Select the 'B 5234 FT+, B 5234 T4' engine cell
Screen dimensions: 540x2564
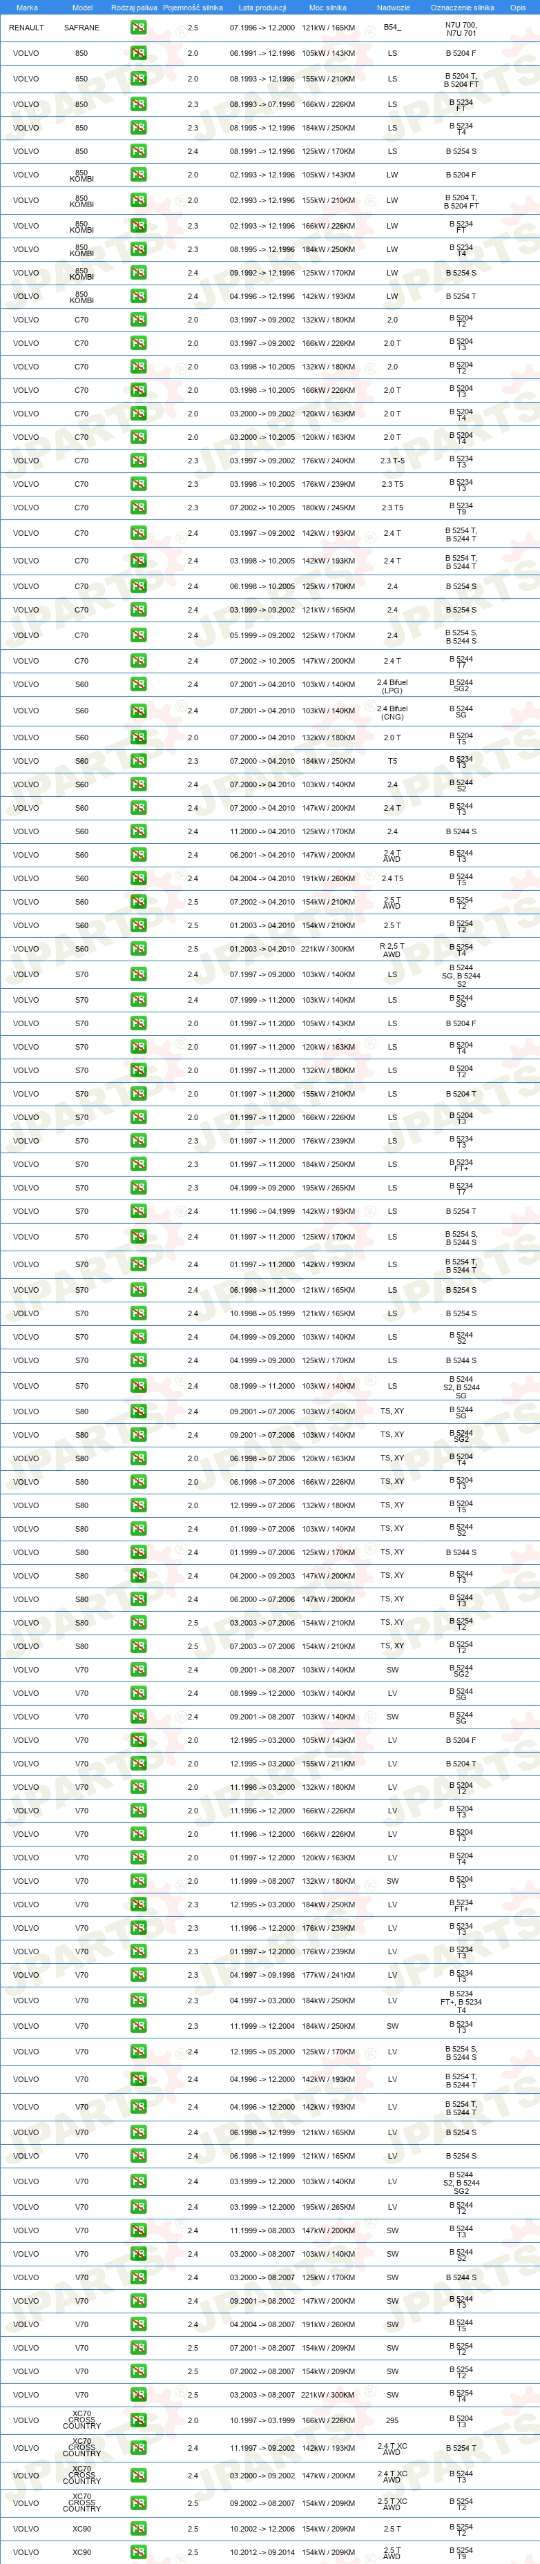pyautogui.click(x=461, y=2001)
